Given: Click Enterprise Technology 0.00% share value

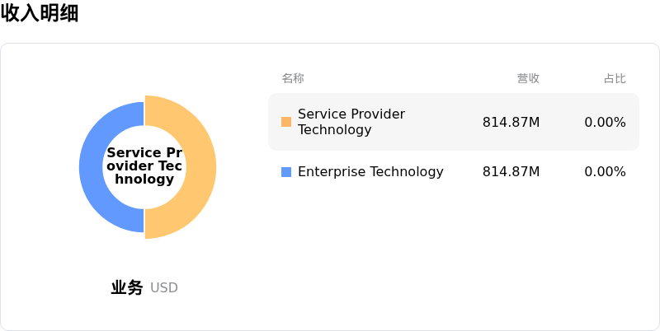Looking at the screenshot, I should (605, 172).
